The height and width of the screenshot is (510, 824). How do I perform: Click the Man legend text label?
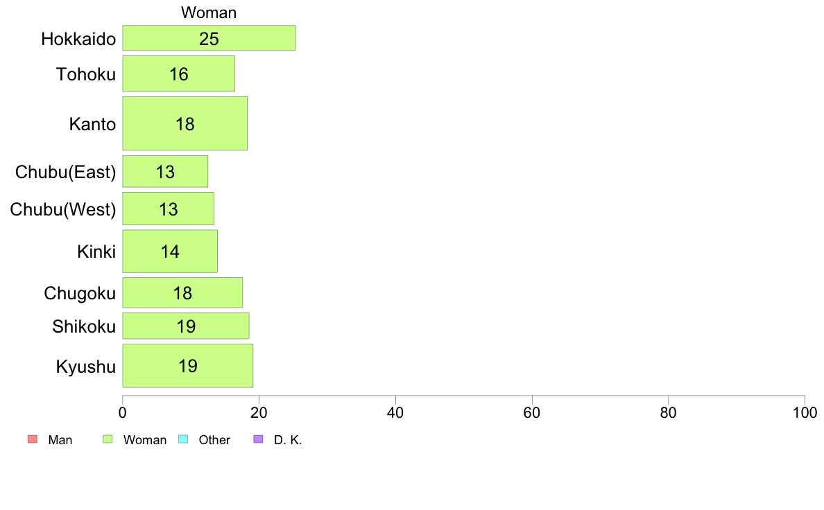click(x=60, y=439)
